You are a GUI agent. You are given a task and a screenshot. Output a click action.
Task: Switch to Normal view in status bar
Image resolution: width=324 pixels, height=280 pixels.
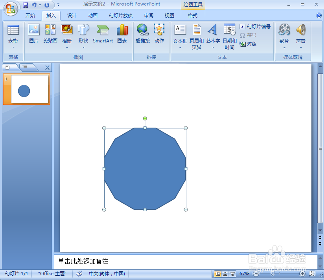pos(218,274)
